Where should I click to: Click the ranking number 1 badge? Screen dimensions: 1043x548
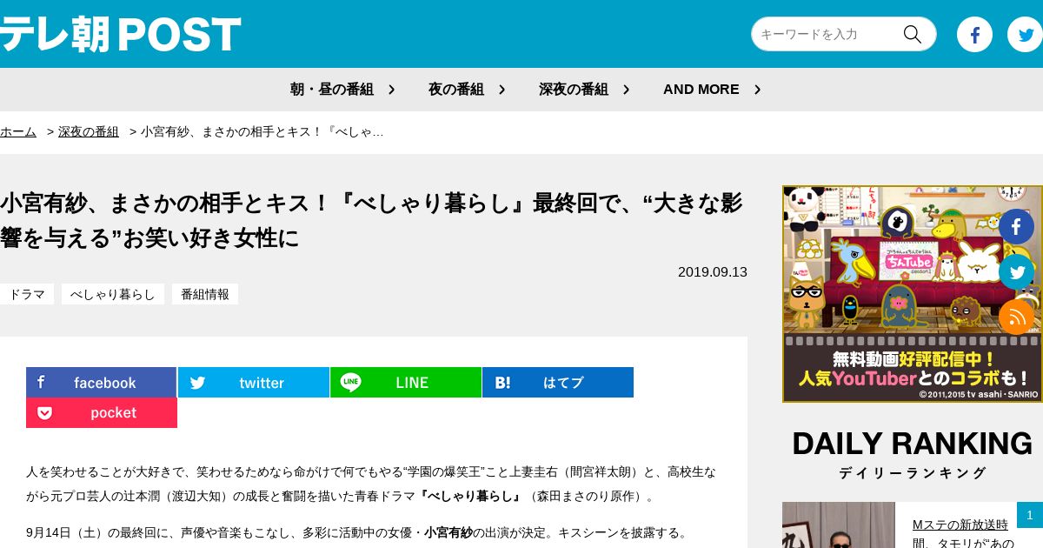[1030, 515]
